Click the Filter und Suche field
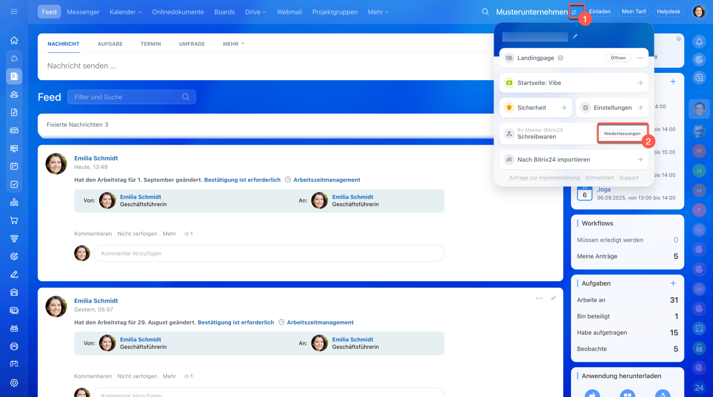The image size is (713, 397). [128, 97]
